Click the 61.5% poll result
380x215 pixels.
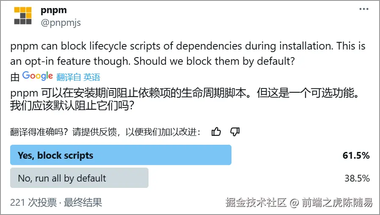tap(356, 155)
